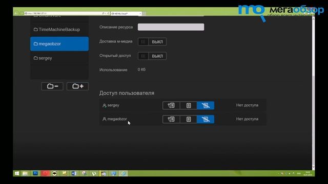328x184 pixels.
Task: Set read-only access for user sergey
Action: click(189, 105)
